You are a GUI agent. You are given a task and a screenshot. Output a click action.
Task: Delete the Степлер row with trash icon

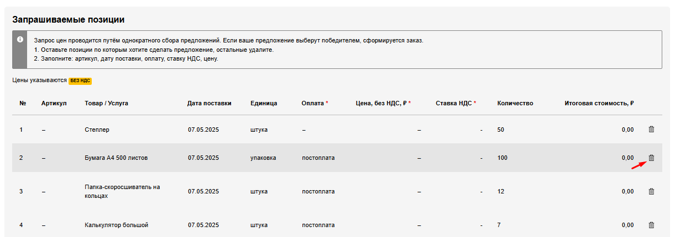[651, 130]
